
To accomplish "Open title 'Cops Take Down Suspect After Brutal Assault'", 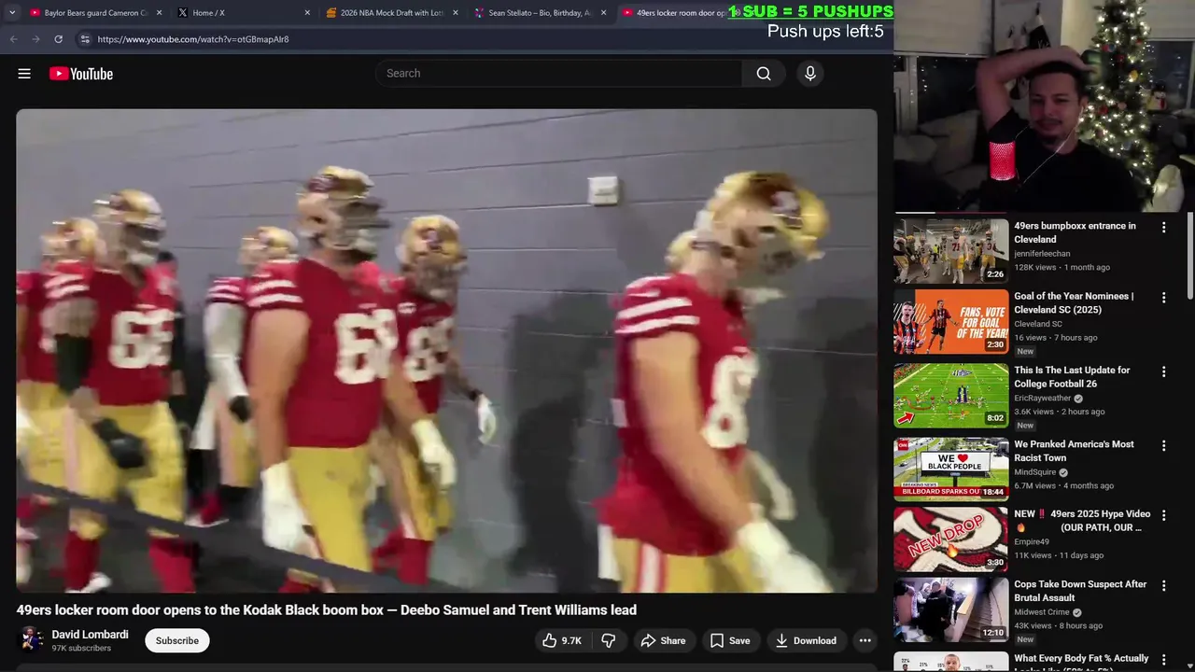I will pyautogui.click(x=1080, y=591).
